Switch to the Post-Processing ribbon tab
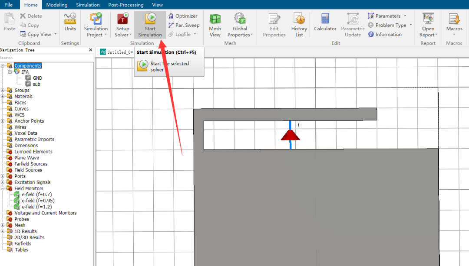The height and width of the screenshot is (266, 469). pos(126,5)
